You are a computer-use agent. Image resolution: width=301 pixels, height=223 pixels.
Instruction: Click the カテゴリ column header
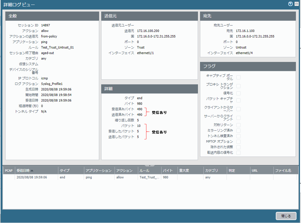(x=215, y=171)
